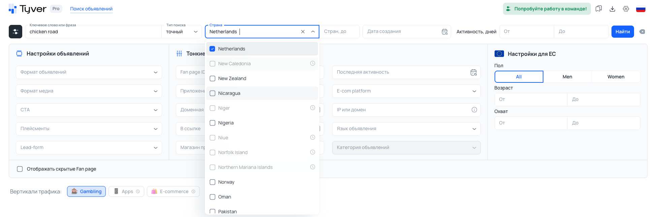Select the E-commerce traffic vertical
This screenshot has height=217, width=661.
click(173, 191)
